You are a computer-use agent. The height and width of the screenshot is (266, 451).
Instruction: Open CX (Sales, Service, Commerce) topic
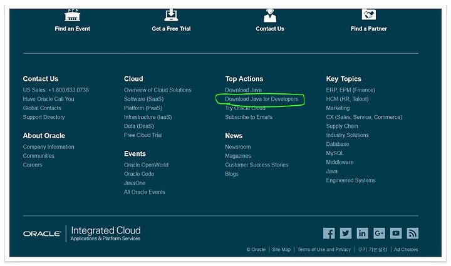pyautogui.click(x=364, y=117)
